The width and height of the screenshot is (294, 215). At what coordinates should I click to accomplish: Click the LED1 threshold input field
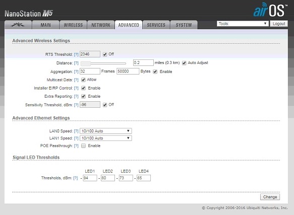pos(90,178)
